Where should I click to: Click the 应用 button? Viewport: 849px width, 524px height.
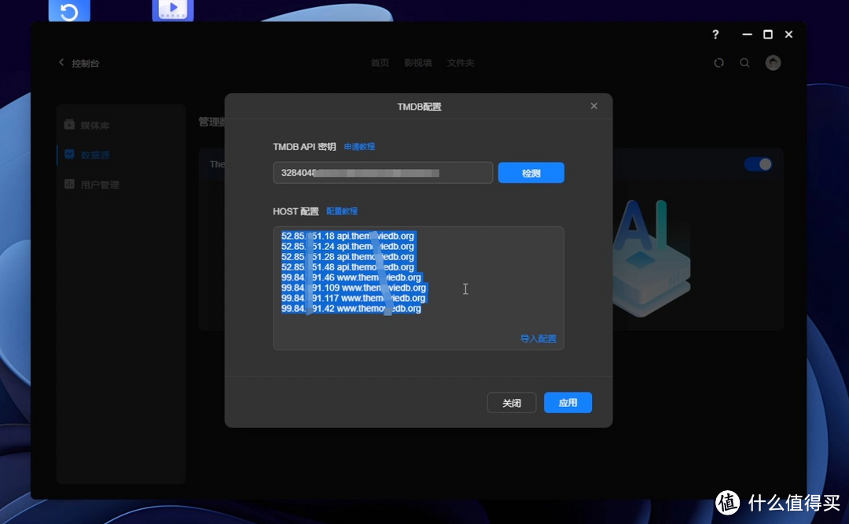[x=568, y=403]
